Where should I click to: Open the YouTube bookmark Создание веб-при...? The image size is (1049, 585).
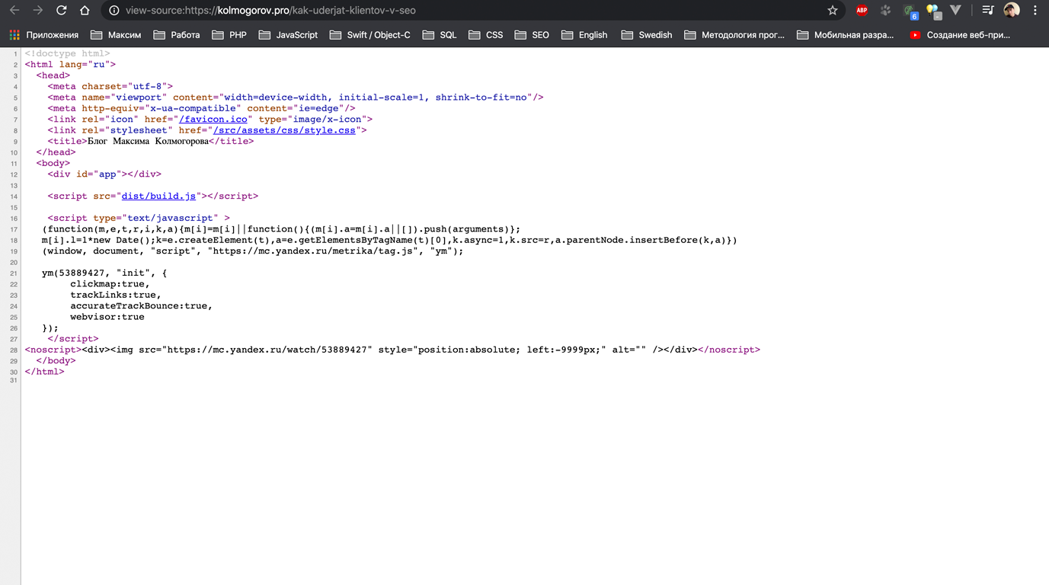click(960, 35)
